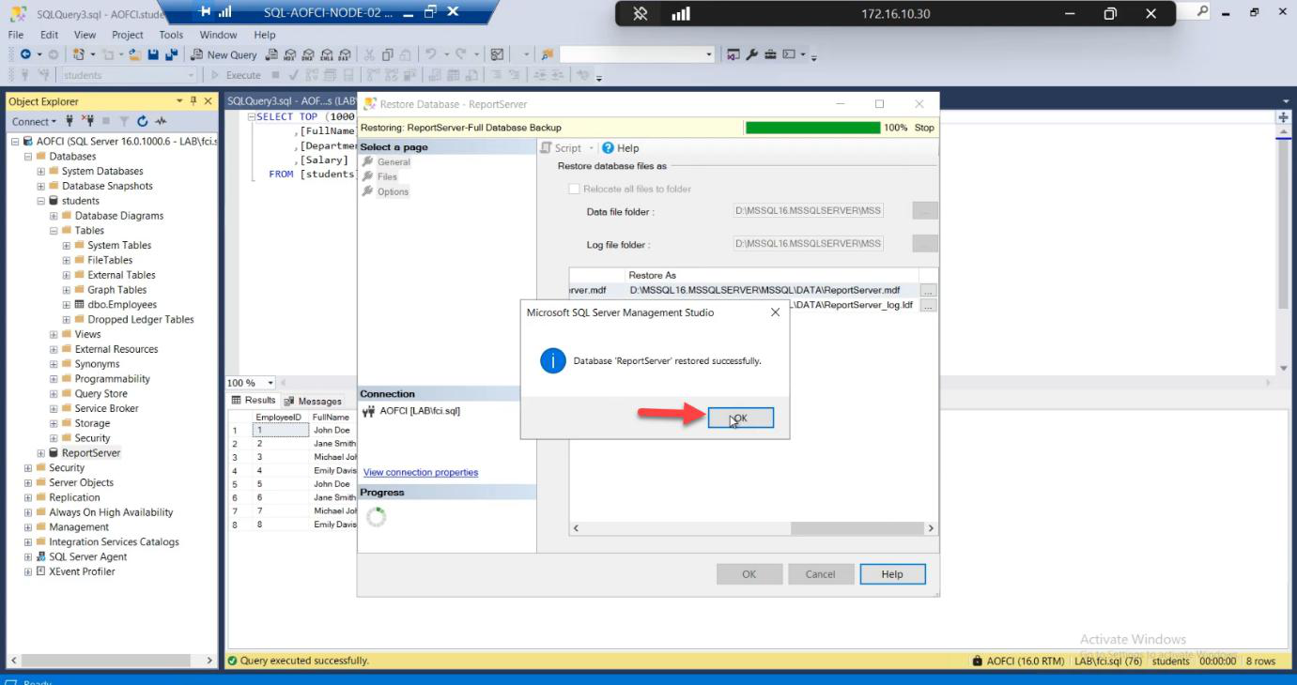Select the General page in Restore Database
The width and height of the screenshot is (1297, 685).
394,162
